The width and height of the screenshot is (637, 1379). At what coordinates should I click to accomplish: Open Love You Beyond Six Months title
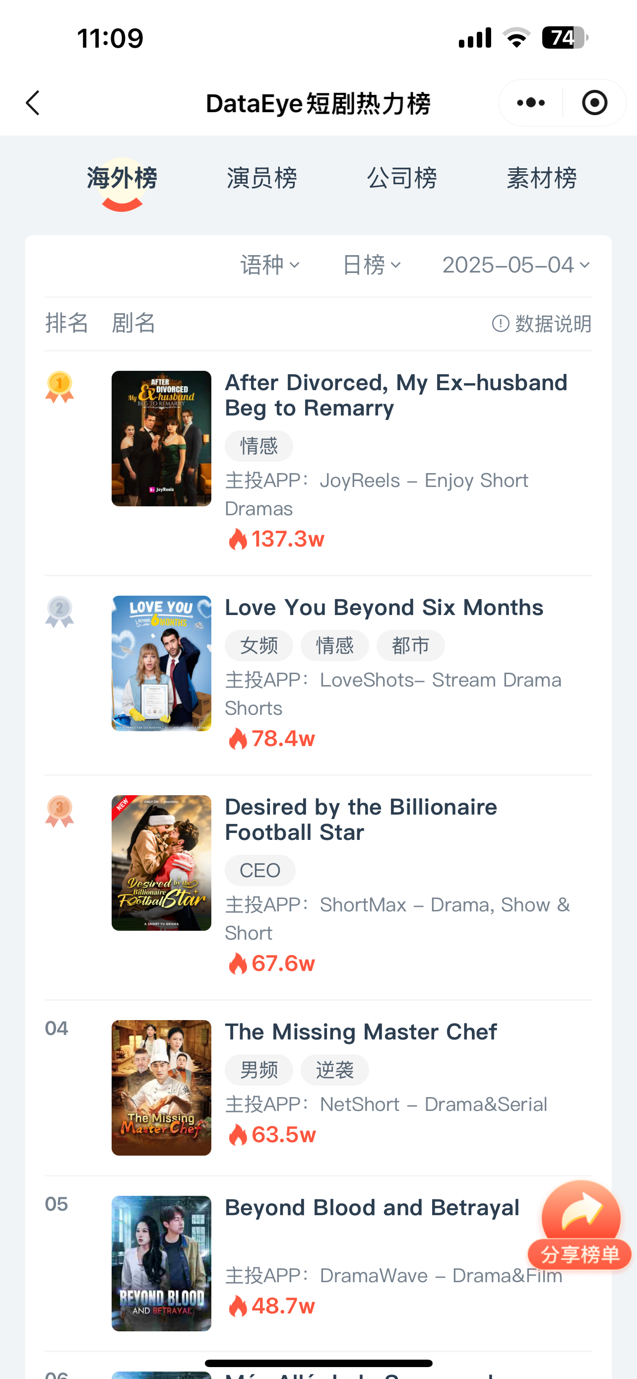click(383, 608)
